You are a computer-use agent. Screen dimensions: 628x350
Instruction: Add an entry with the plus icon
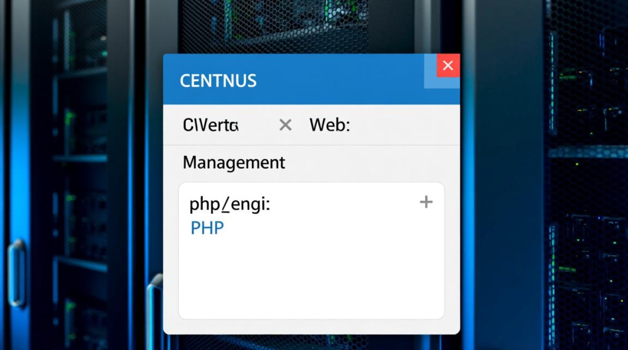pos(426,202)
